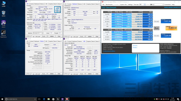Click the taskbar clock showing 11:20
181x101 pixels.
coord(173,99)
